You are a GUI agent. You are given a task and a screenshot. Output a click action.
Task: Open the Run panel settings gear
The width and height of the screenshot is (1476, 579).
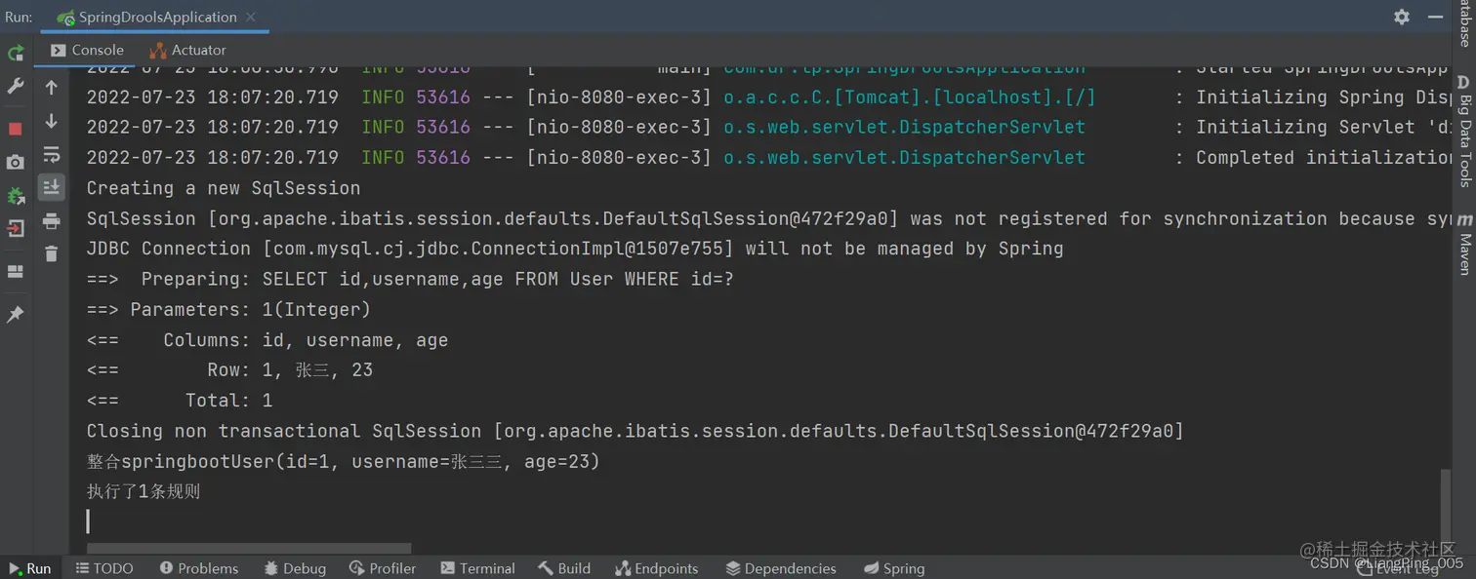pyautogui.click(x=1402, y=17)
